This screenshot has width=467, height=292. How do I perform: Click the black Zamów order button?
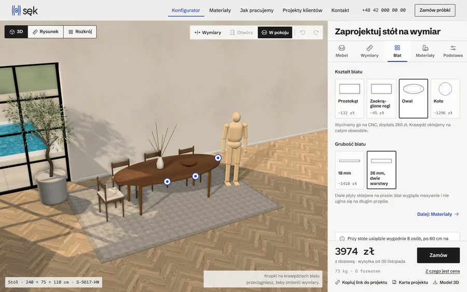click(x=438, y=255)
